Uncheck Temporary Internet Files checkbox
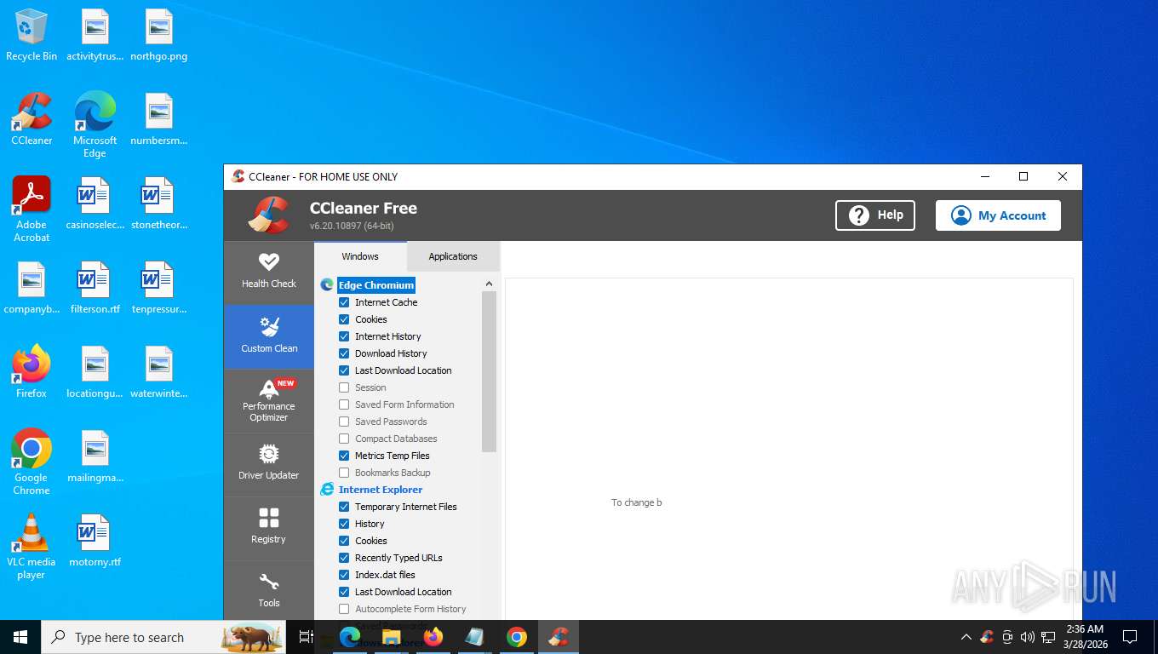1158x654 pixels. (344, 507)
